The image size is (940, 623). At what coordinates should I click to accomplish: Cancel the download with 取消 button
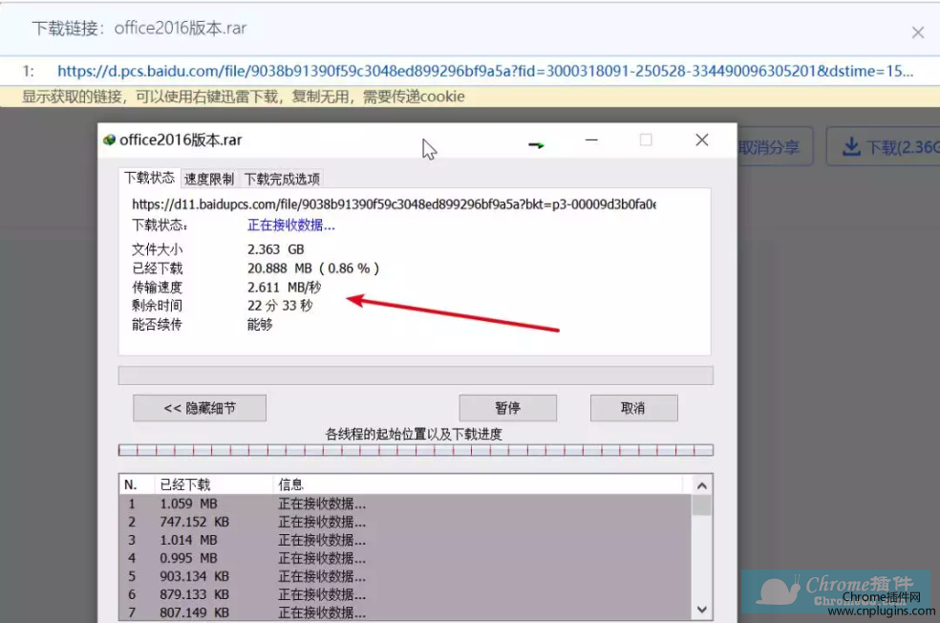(633, 408)
